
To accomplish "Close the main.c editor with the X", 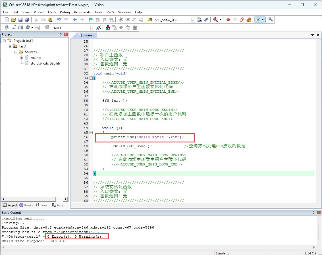I will [x=318, y=35].
